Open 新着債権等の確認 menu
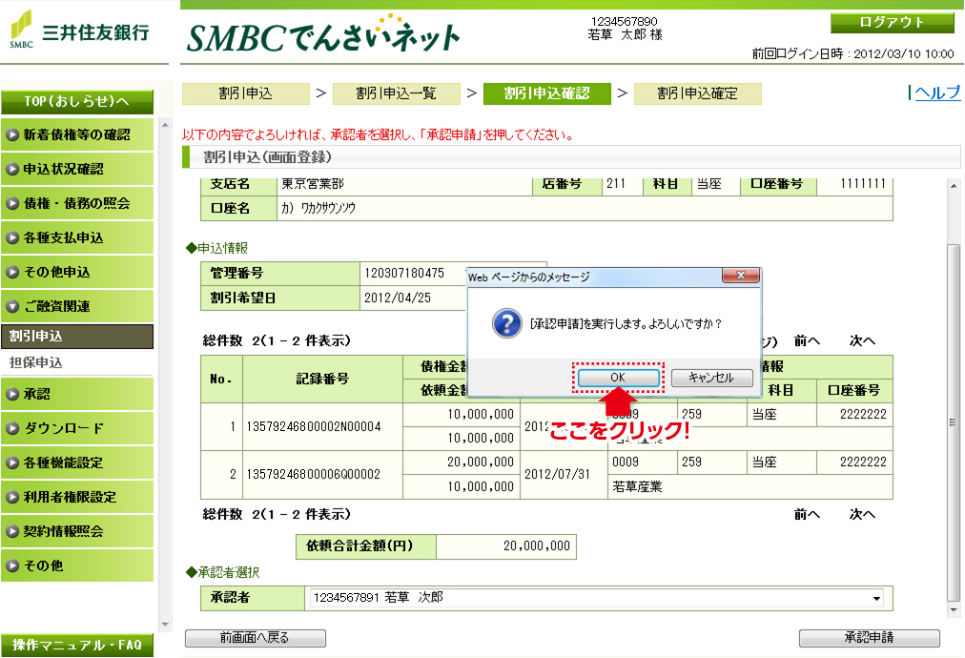965x658 pixels. point(77,134)
